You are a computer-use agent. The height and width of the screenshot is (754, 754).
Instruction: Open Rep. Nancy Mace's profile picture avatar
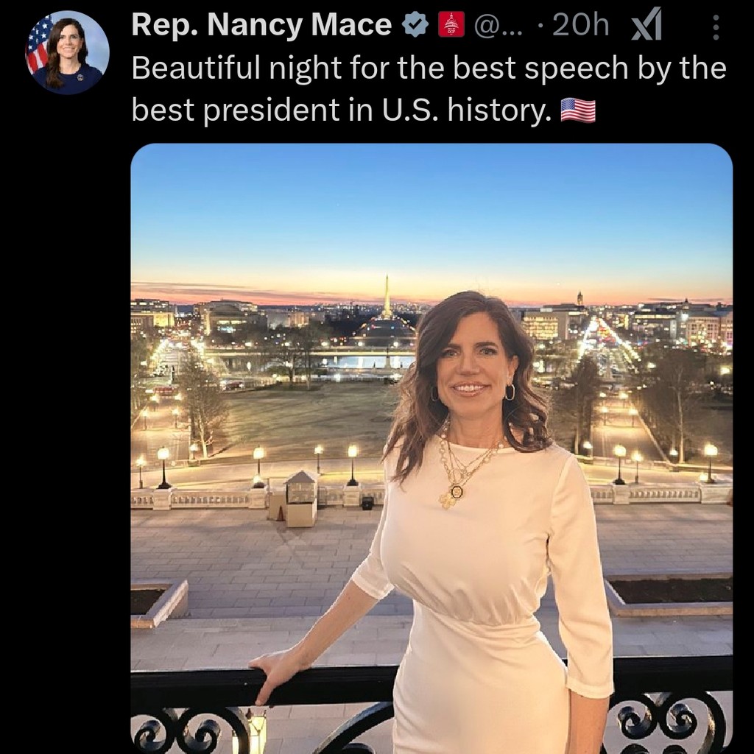(67, 52)
